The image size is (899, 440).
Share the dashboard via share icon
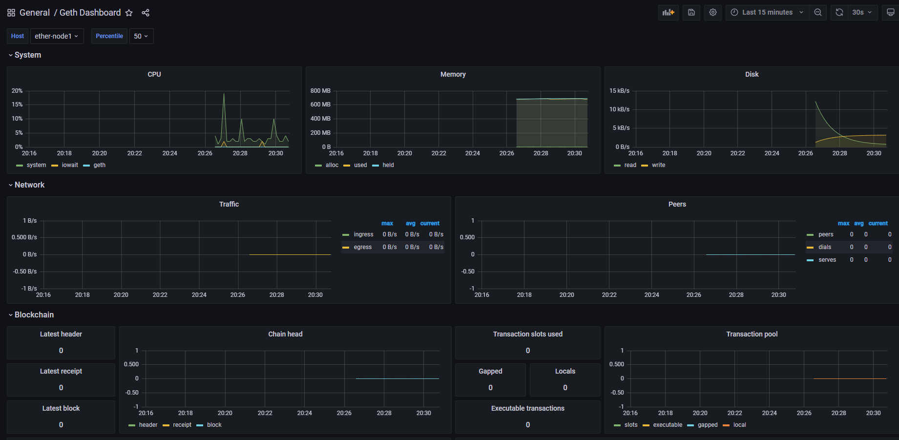pyautogui.click(x=146, y=13)
